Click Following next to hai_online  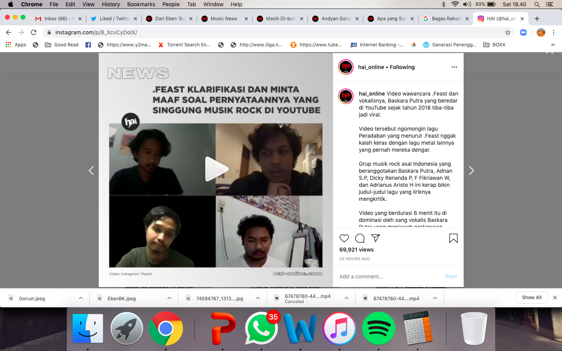click(x=402, y=67)
